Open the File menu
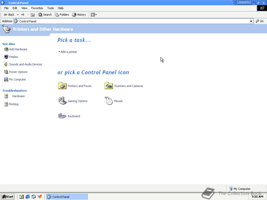The width and height of the screenshot is (267, 200). coord(6,8)
